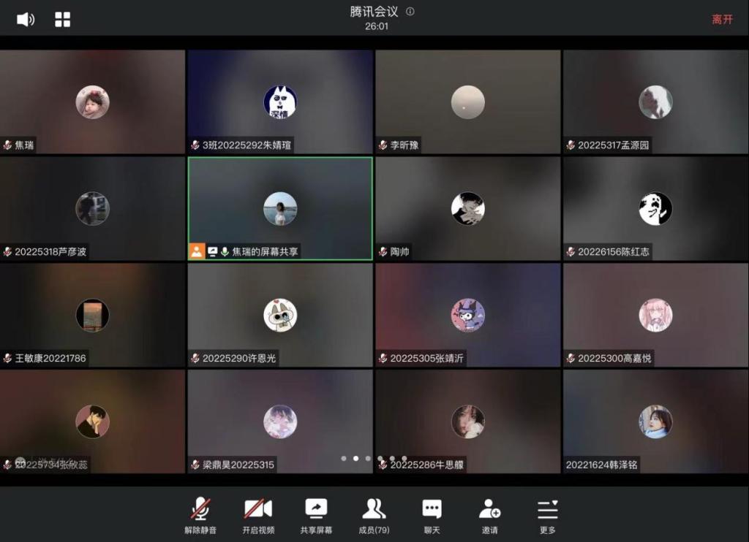The image size is (749, 542).
Task: Click the 更多 more options icon
Action: [547, 509]
